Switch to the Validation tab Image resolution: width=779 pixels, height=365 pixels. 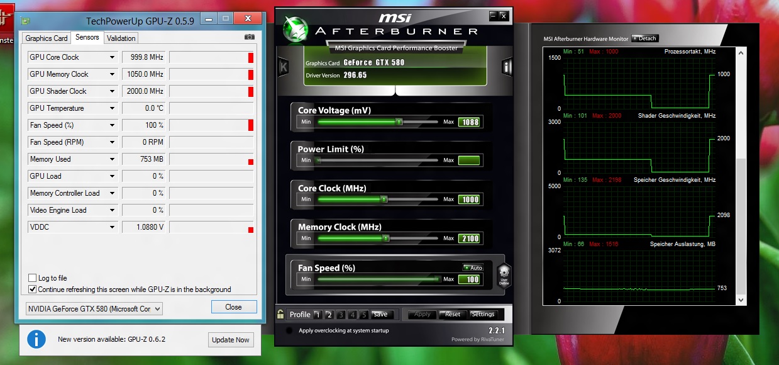[x=121, y=38]
